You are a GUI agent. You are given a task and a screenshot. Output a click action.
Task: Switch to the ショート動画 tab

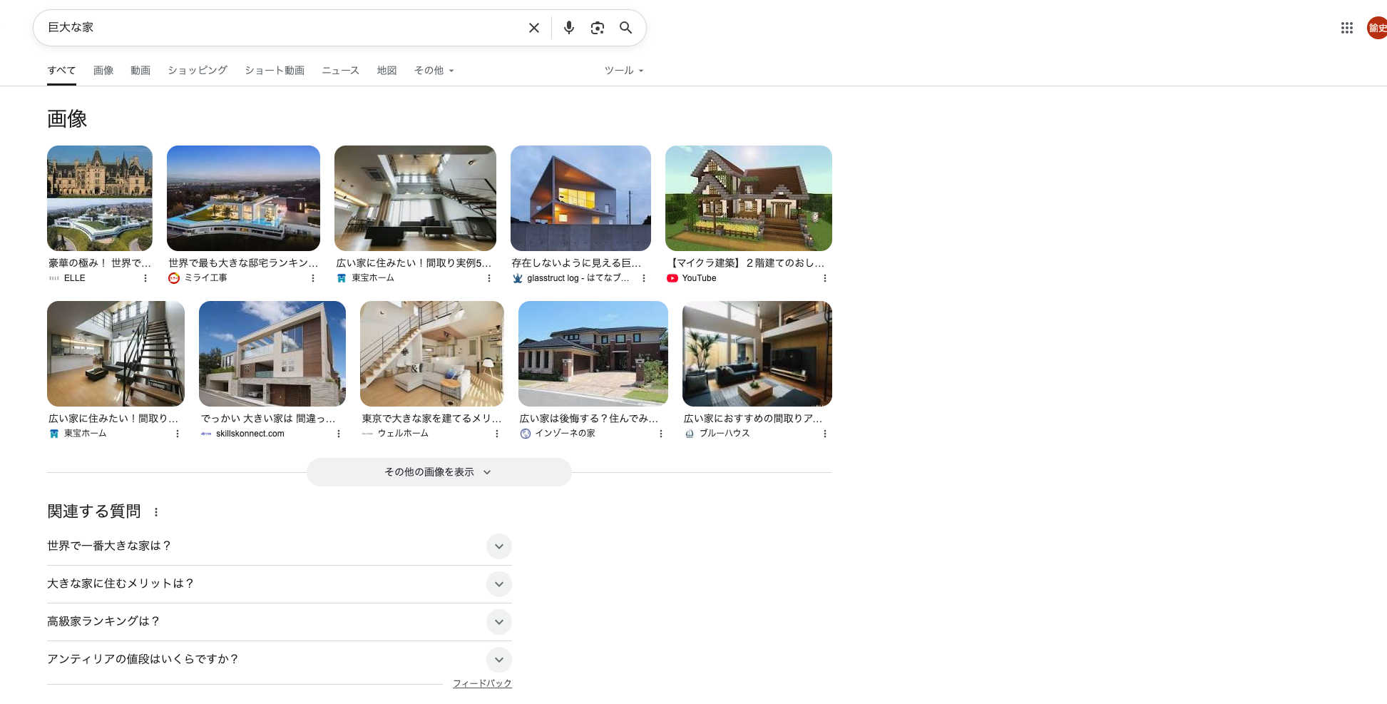click(275, 71)
